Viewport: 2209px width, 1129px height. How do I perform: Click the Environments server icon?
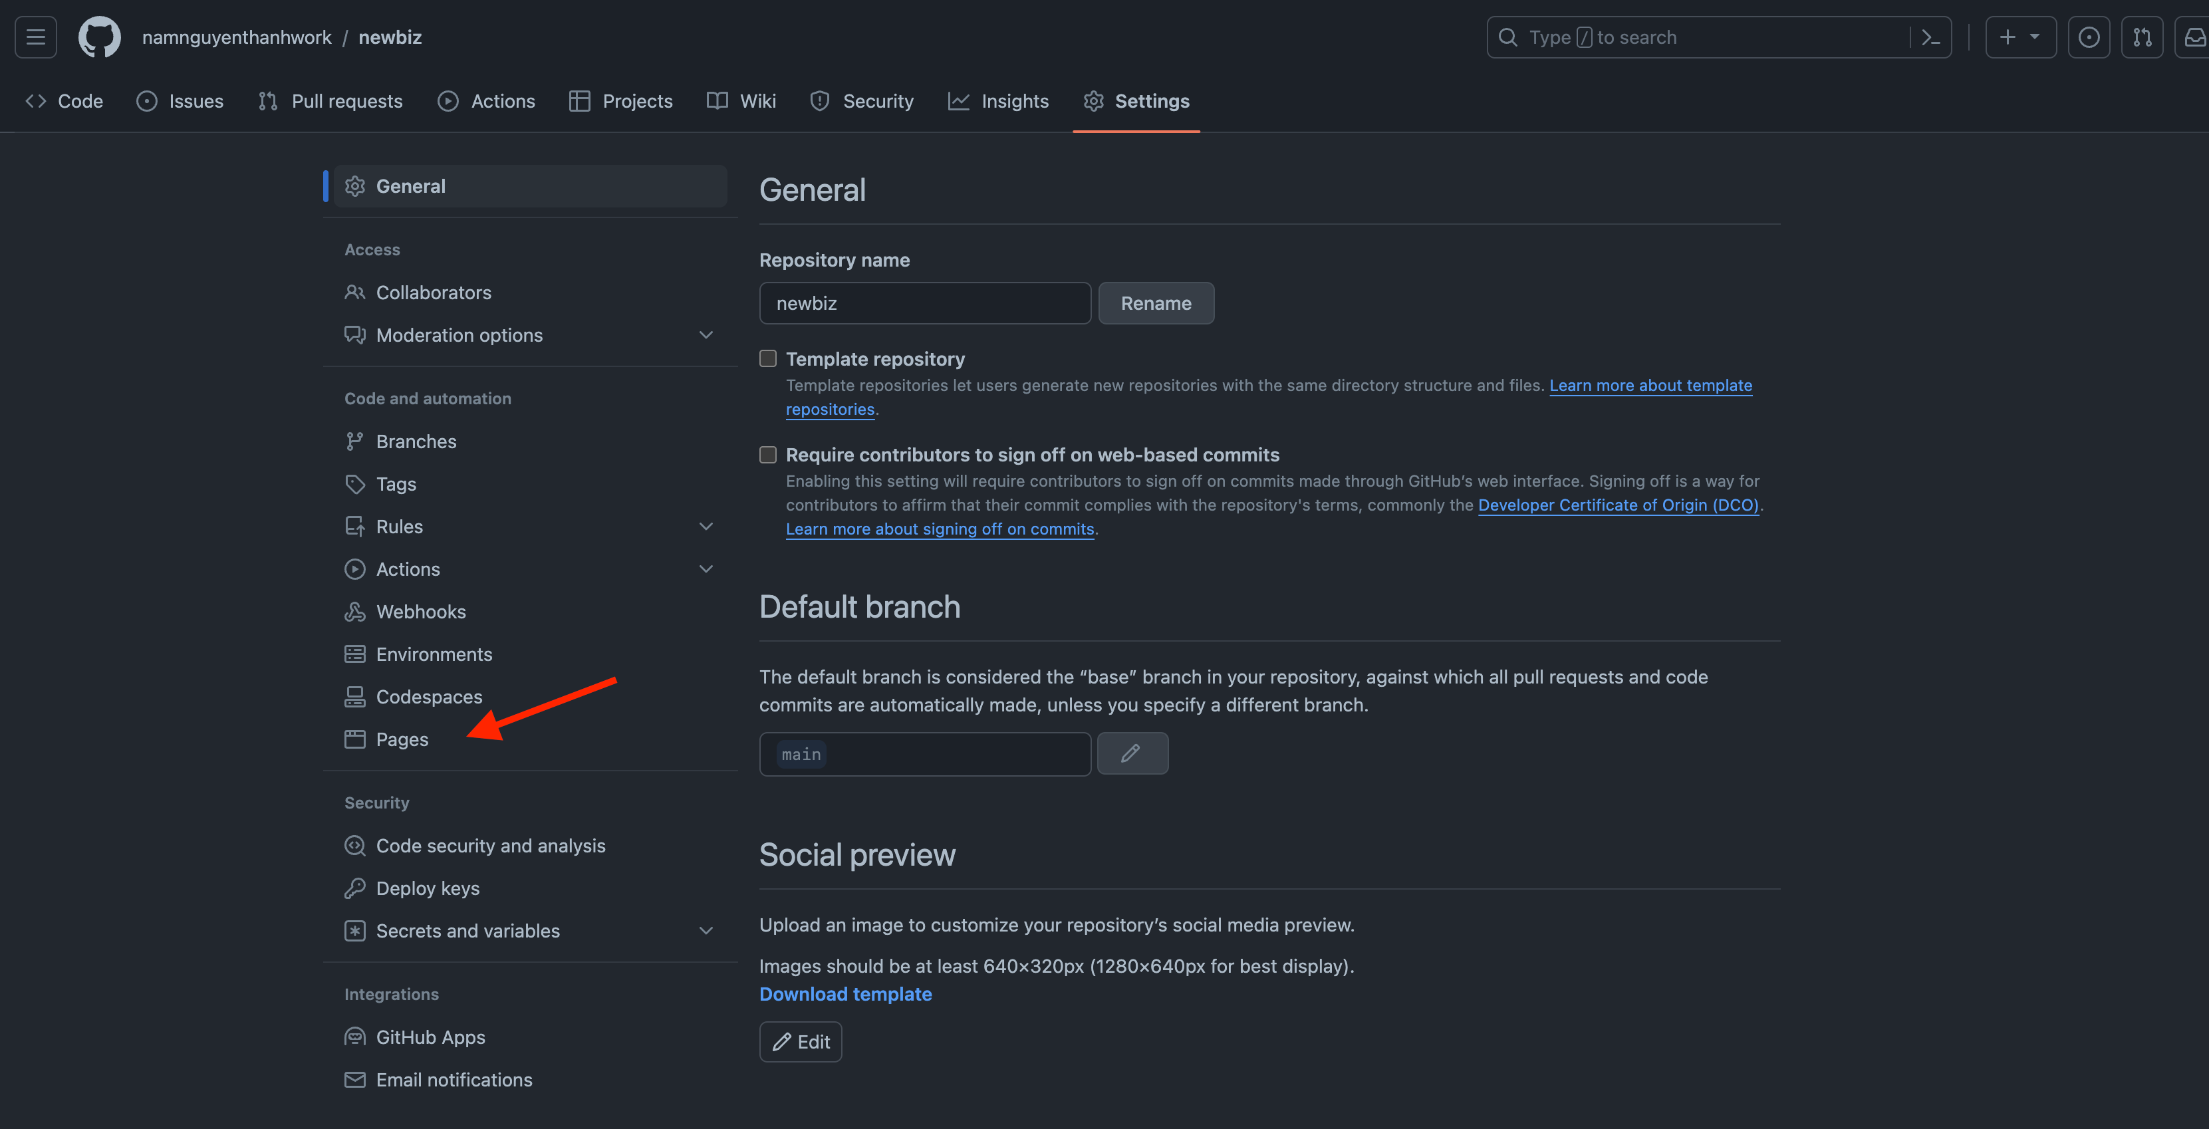(354, 654)
